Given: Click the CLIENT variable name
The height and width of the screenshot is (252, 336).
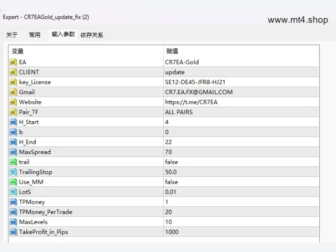Looking at the screenshot, I should (x=29, y=72).
